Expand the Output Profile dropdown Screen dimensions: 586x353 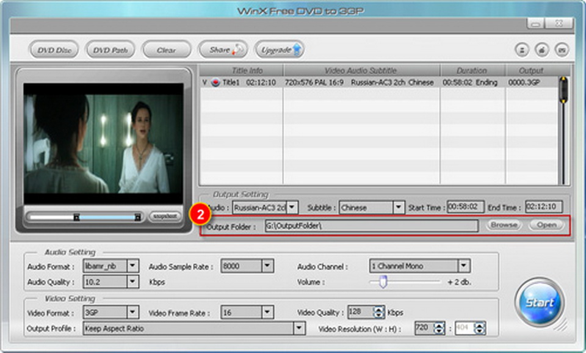(x=299, y=329)
